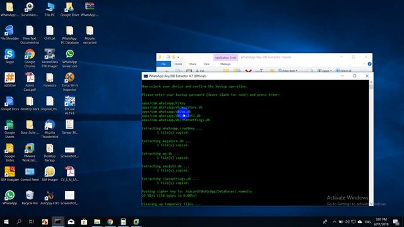Image resolution: width=404 pixels, height=227 pixels.
Task: Open the Screenshot_ file beside Autopsy 4.9.0
Action: (69, 197)
